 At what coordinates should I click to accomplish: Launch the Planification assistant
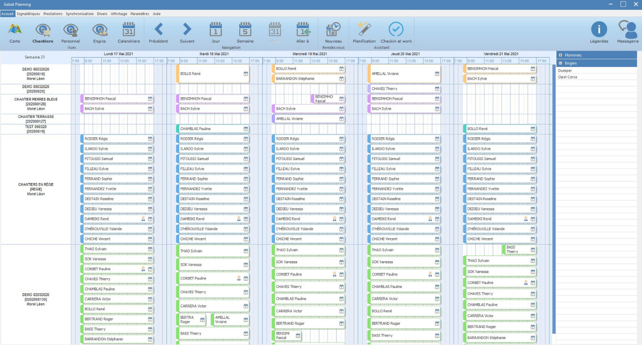point(364,32)
